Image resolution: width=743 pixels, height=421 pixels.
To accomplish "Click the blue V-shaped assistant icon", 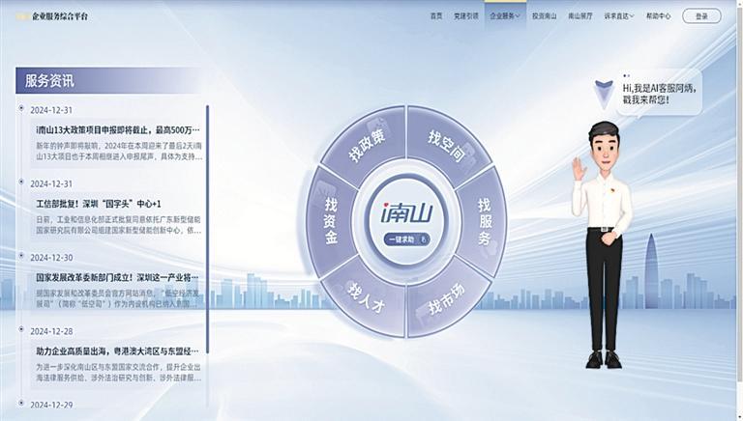I will click(x=604, y=94).
